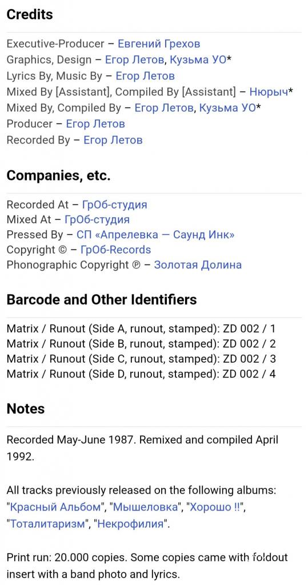The width and height of the screenshot is (308, 585).
Task: Open Егор Летов link in Producer row
Action: 95,124
